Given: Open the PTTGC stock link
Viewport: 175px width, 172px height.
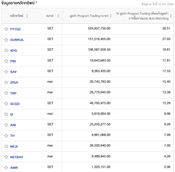Looking at the screenshot, I should tap(15, 29).
